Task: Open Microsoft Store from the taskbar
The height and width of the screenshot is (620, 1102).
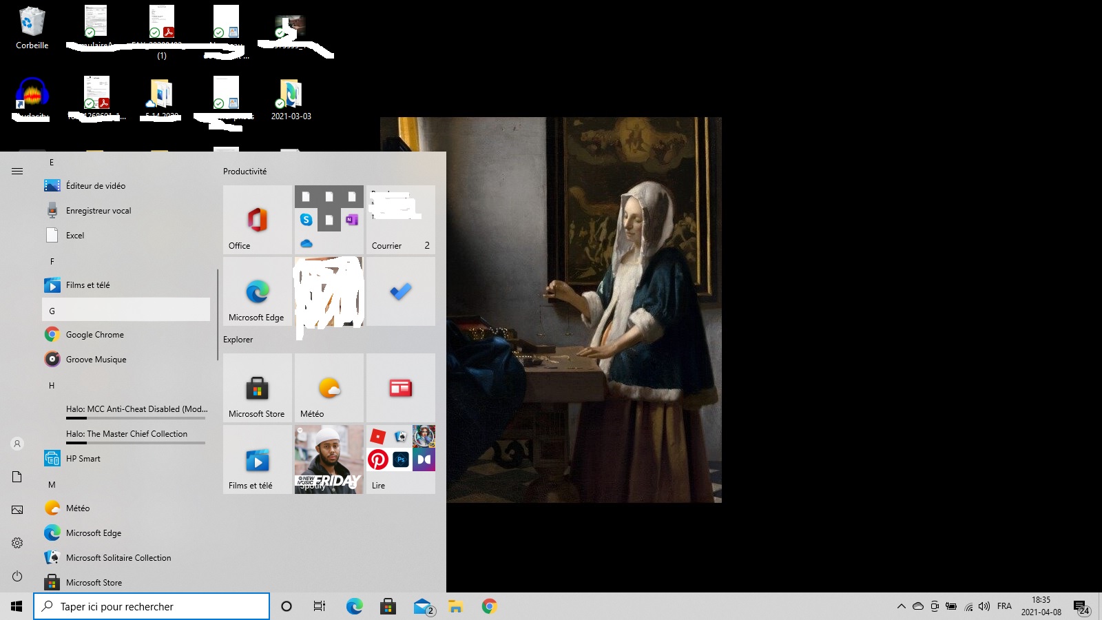Action: [388, 606]
